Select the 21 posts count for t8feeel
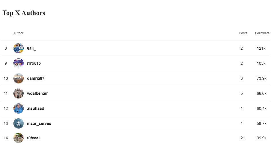Screen dimensions: 271x149 tap(243, 138)
